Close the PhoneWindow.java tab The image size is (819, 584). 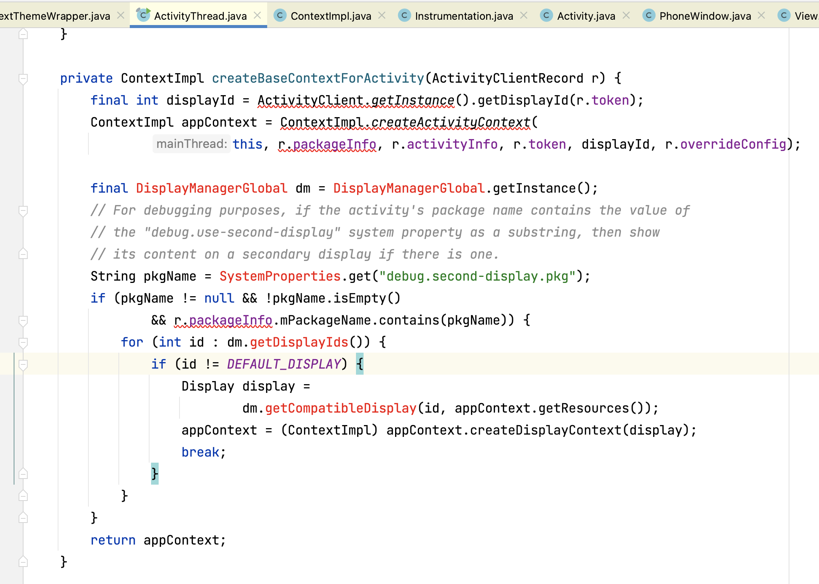coord(761,16)
